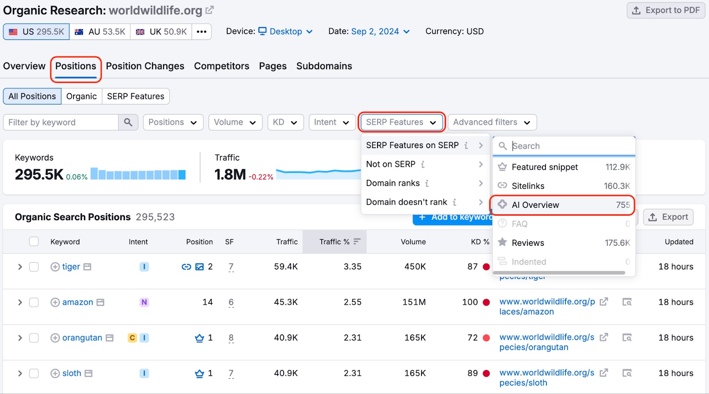The height and width of the screenshot is (394, 709).
Task: Select the AU 53.5K database button
Action: point(100,32)
